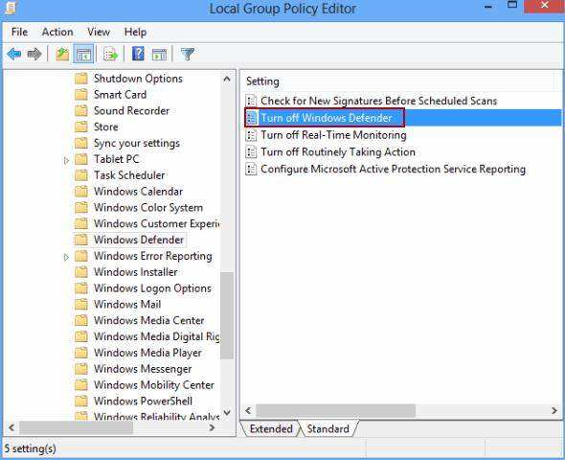
Task: Click the Back arrow toolbar icon
Action: (x=14, y=55)
